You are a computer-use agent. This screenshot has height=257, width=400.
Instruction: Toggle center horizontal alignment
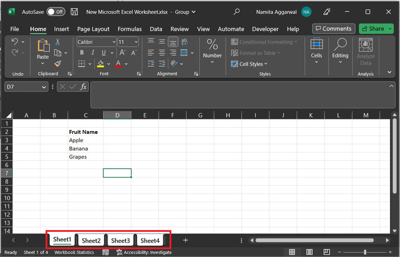click(x=162, y=53)
